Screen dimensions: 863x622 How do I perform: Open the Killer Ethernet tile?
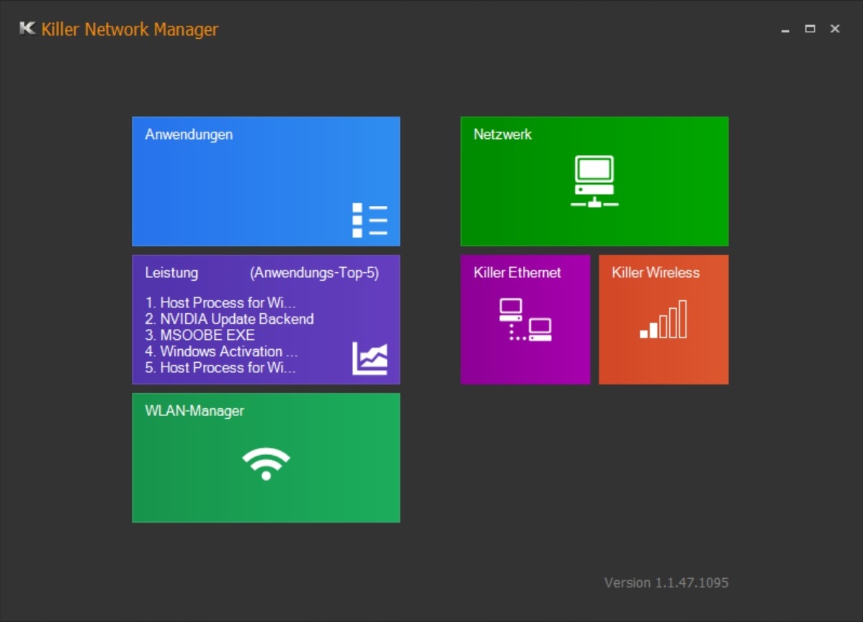(x=525, y=319)
